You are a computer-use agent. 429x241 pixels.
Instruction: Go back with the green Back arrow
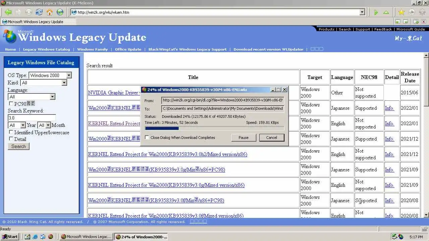8,12
